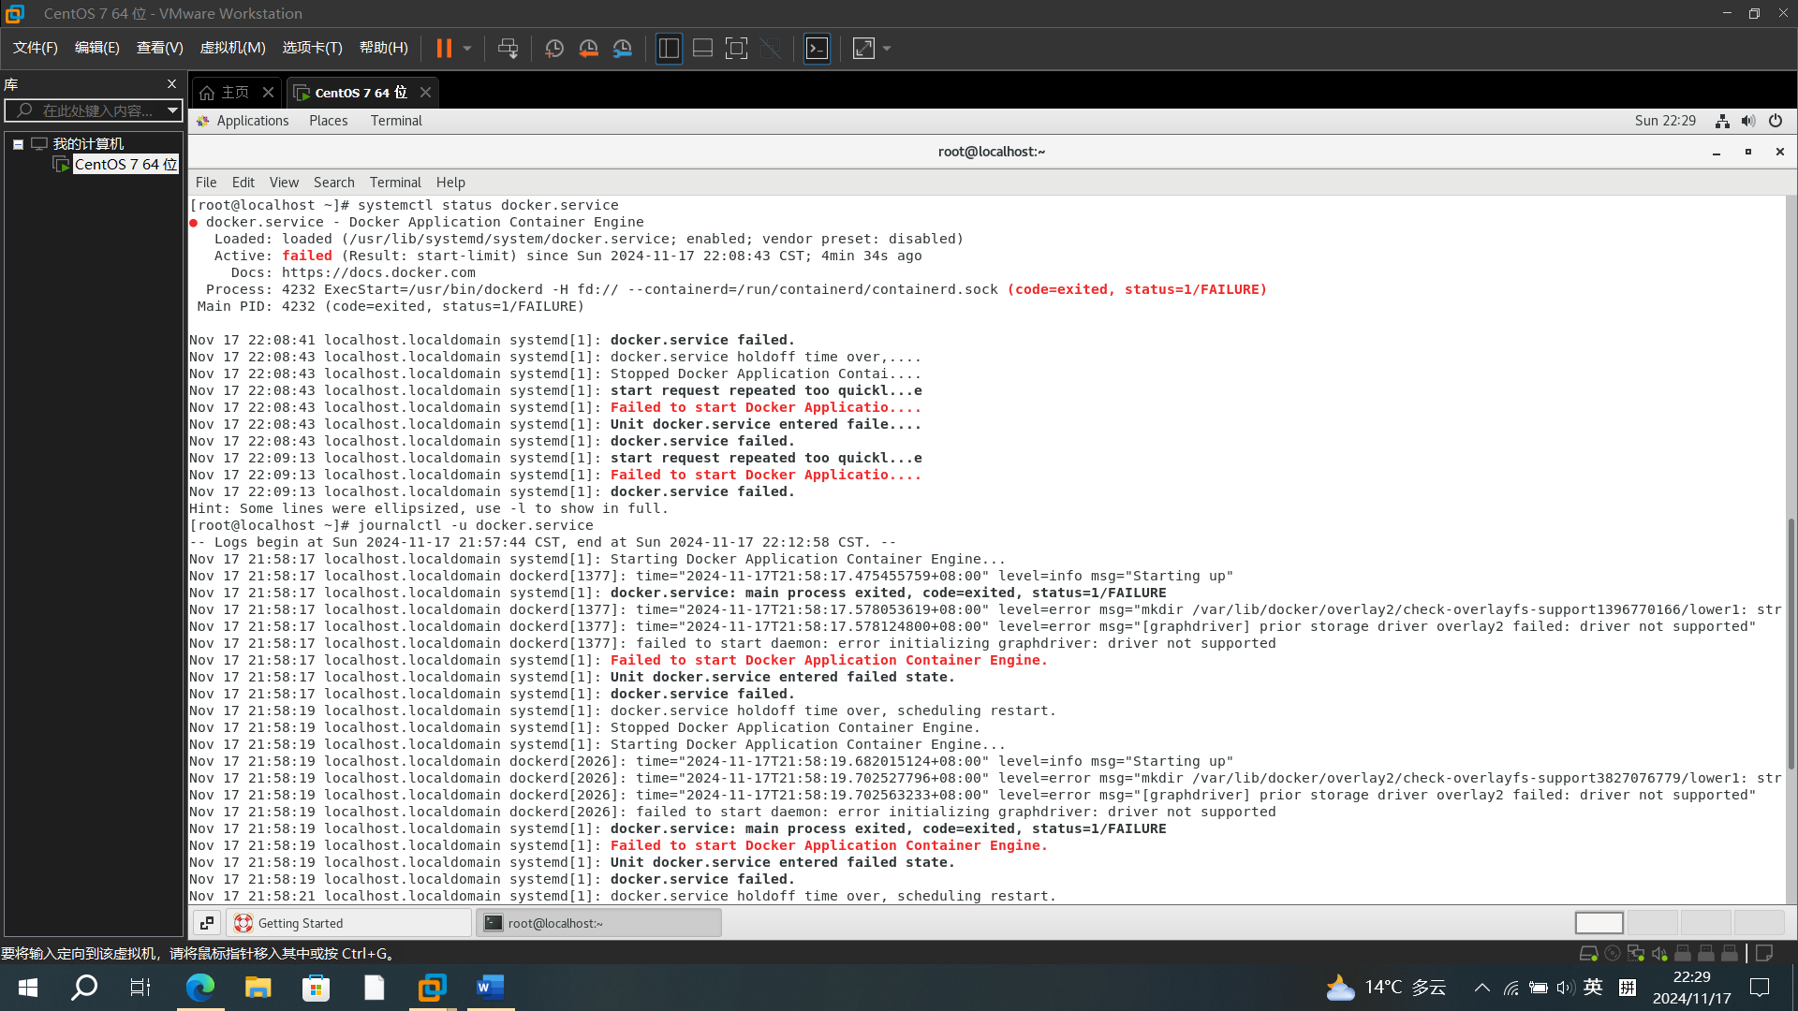Viewport: 1798px width, 1011px height.
Task: Collapse the 我的计算机 tree node
Action: click(x=18, y=144)
